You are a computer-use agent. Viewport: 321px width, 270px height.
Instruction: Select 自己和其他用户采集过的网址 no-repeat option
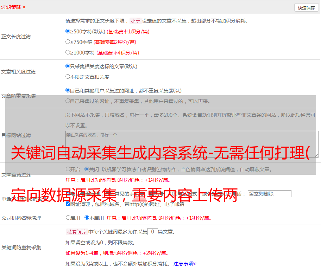(68, 90)
